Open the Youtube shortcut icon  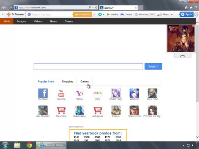(61, 93)
